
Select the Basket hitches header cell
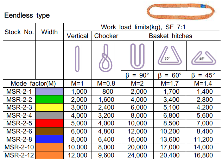pyautogui.click(x=170, y=36)
